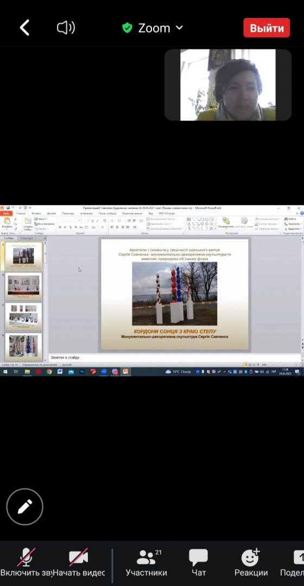This screenshot has height=586, width=304.
Task: Select align text right
Action: tap(122, 227)
